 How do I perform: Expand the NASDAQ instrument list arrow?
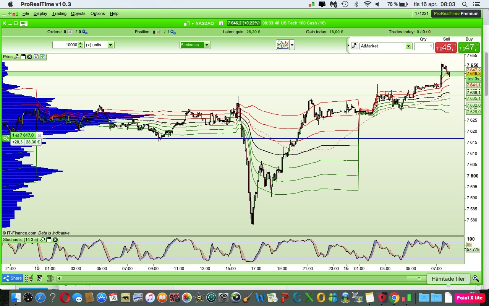(x=193, y=23)
